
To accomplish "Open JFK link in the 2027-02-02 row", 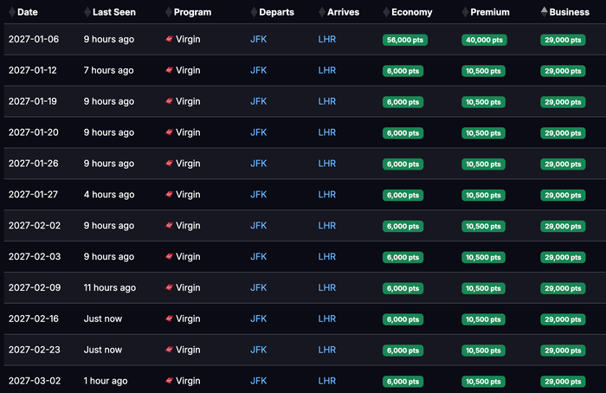I will point(259,226).
